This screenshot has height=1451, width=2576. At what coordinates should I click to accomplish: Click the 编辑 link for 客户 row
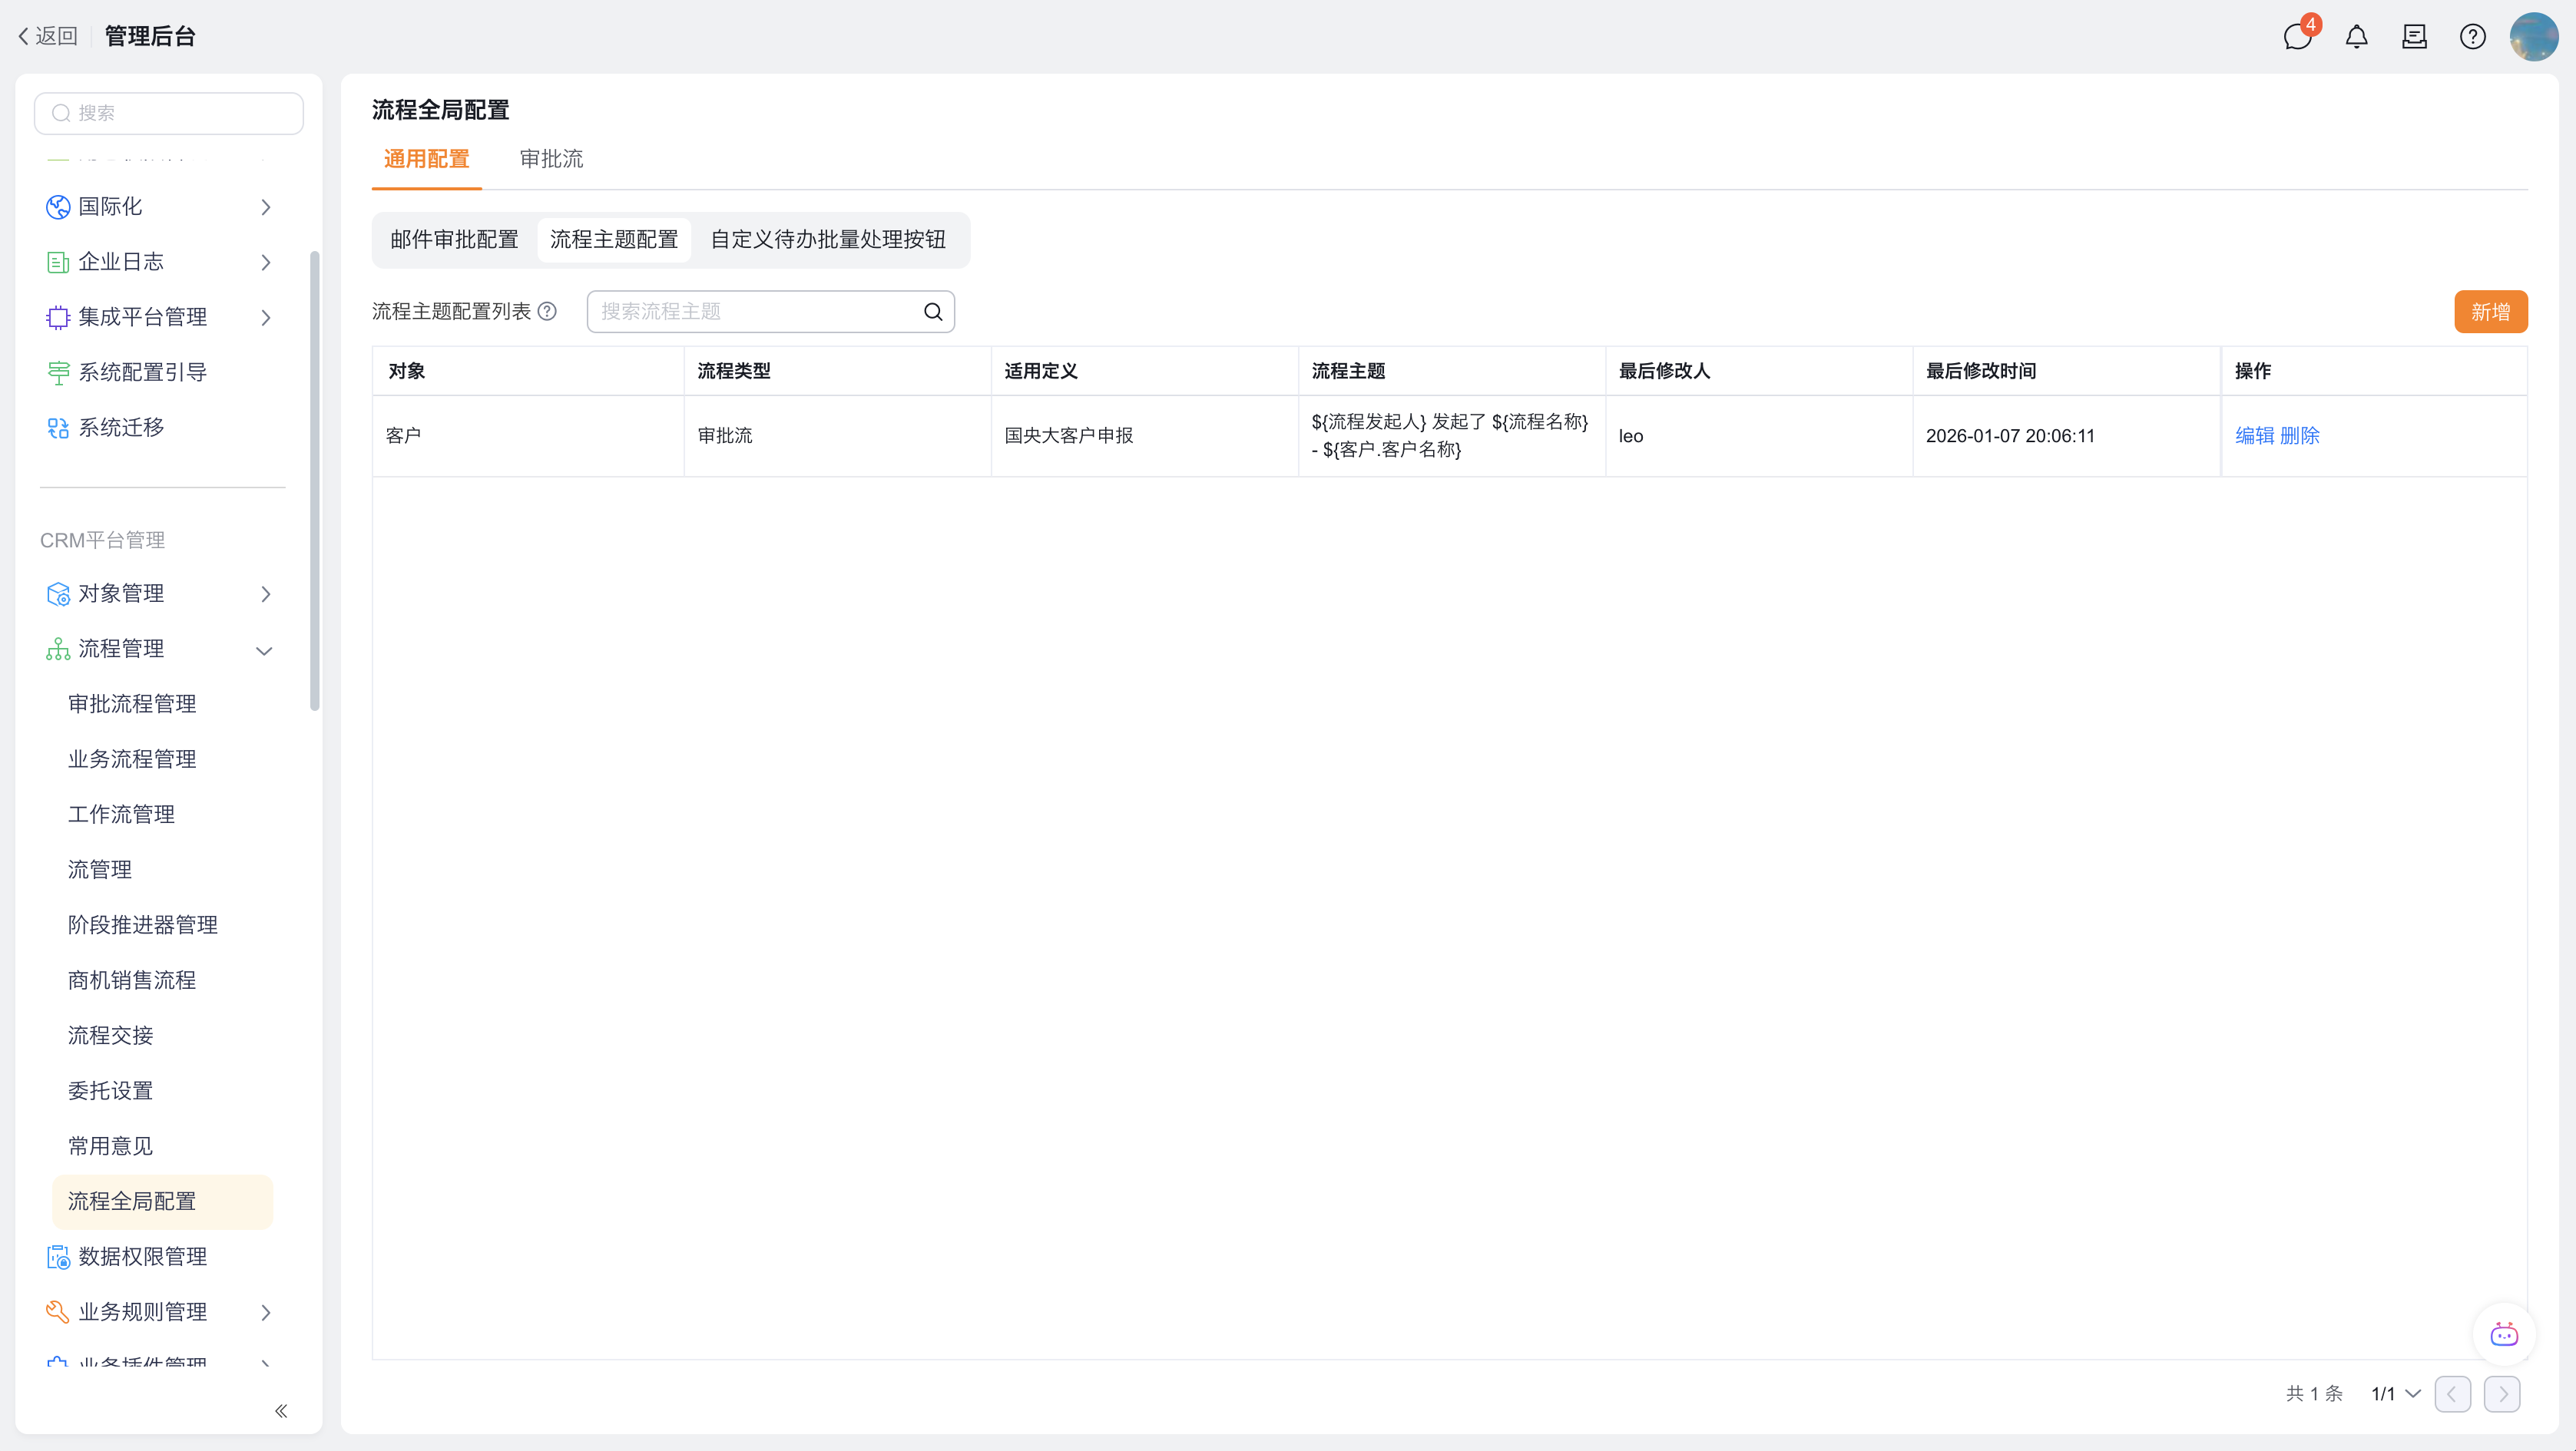tap(2254, 436)
